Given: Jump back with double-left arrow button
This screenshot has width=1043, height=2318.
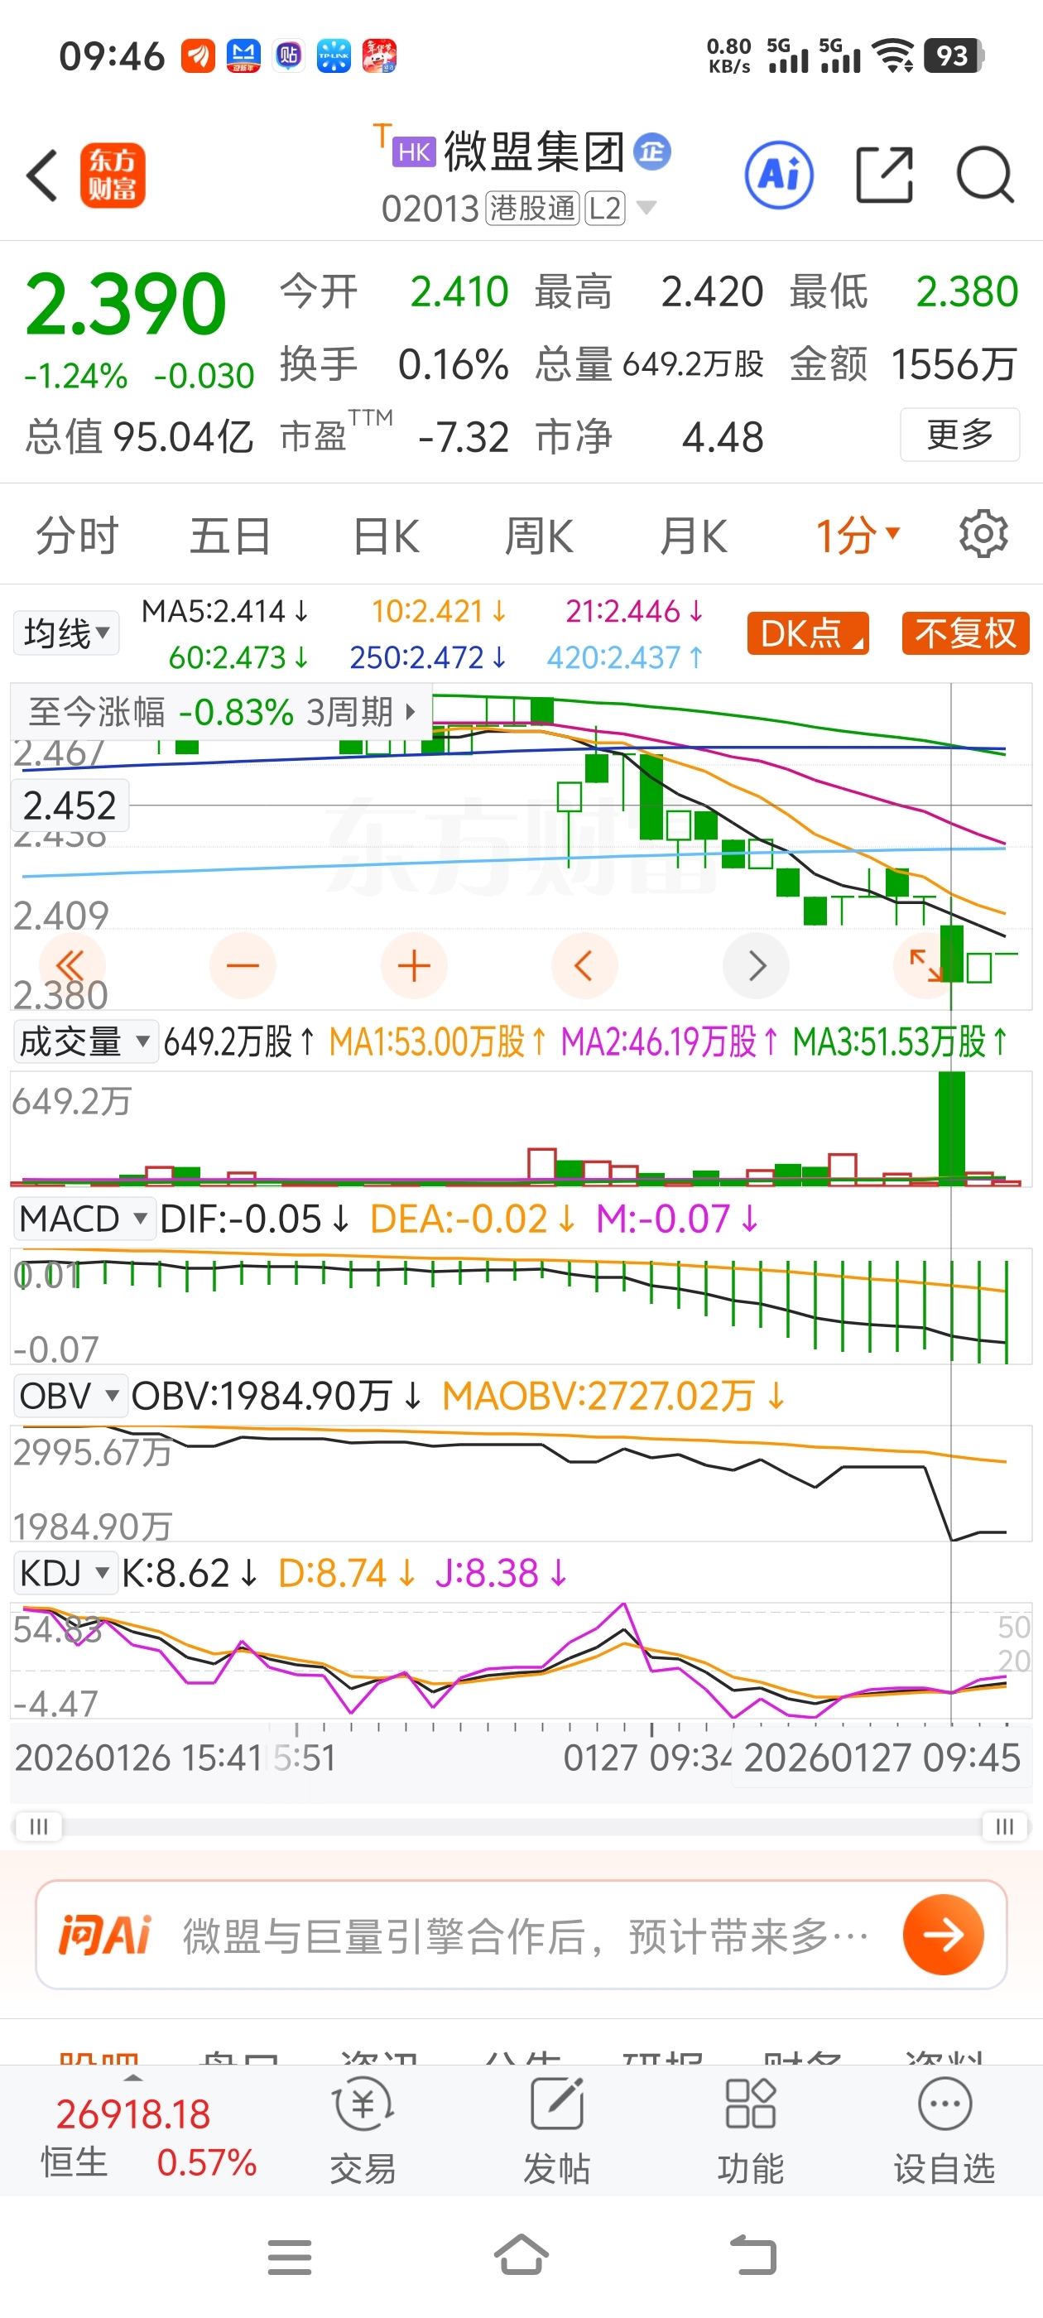Looking at the screenshot, I should click(70, 965).
